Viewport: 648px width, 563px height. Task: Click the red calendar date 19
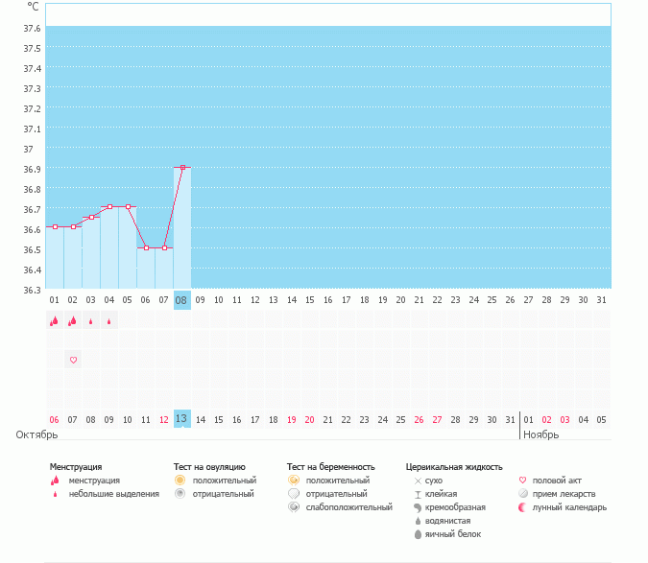click(292, 419)
